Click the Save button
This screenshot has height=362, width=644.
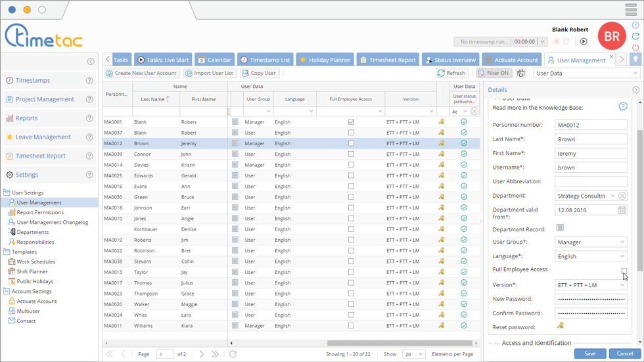[x=589, y=353]
